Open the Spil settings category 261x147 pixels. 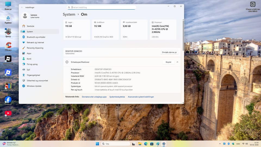[x=40, y=70]
